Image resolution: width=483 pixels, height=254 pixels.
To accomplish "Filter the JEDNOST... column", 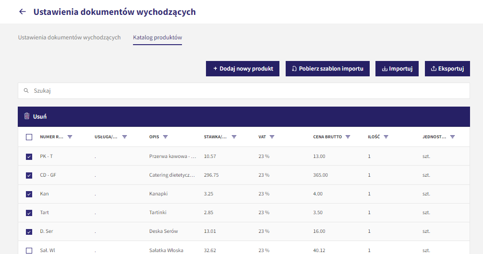I will tap(452, 137).
